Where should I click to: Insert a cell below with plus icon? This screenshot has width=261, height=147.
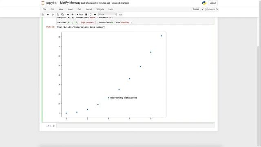(48, 15)
